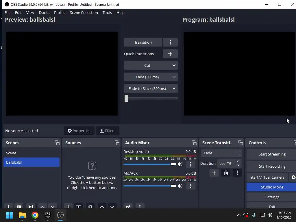
Task: Open OBS Settings
Action: pyautogui.click(x=272, y=197)
